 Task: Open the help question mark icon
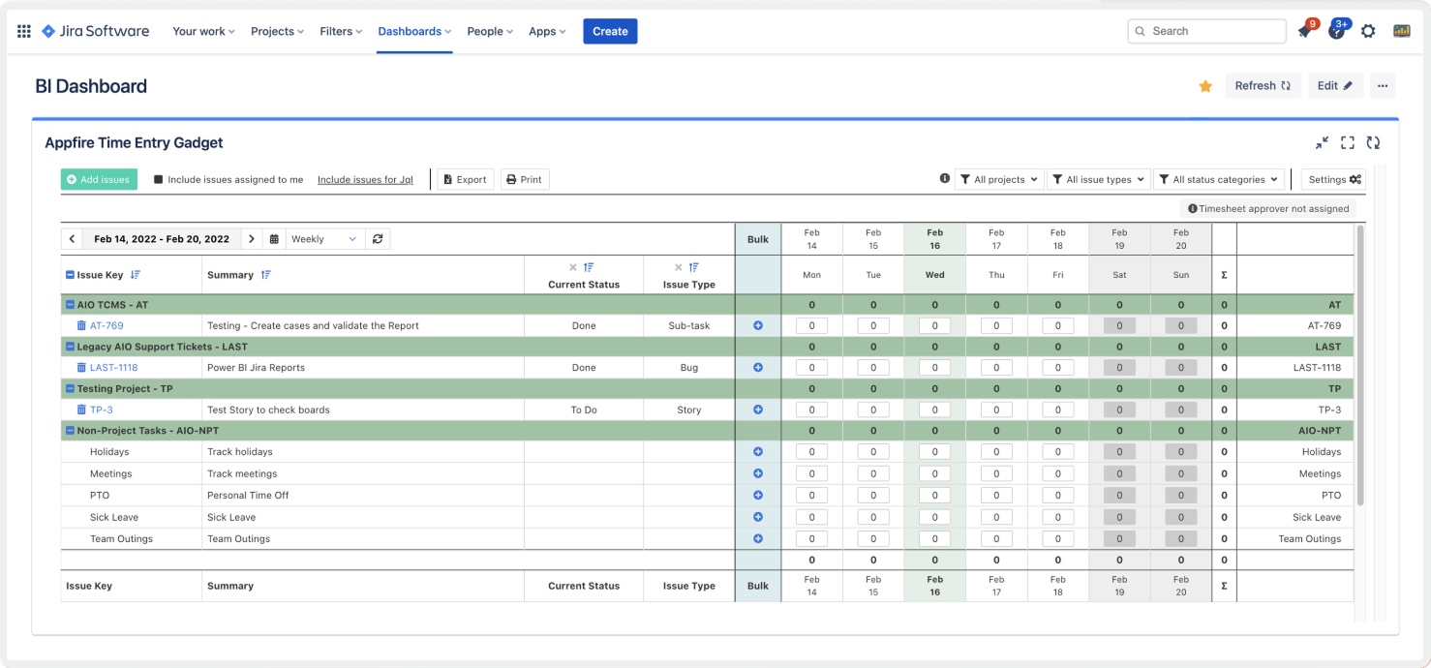(x=1337, y=31)
